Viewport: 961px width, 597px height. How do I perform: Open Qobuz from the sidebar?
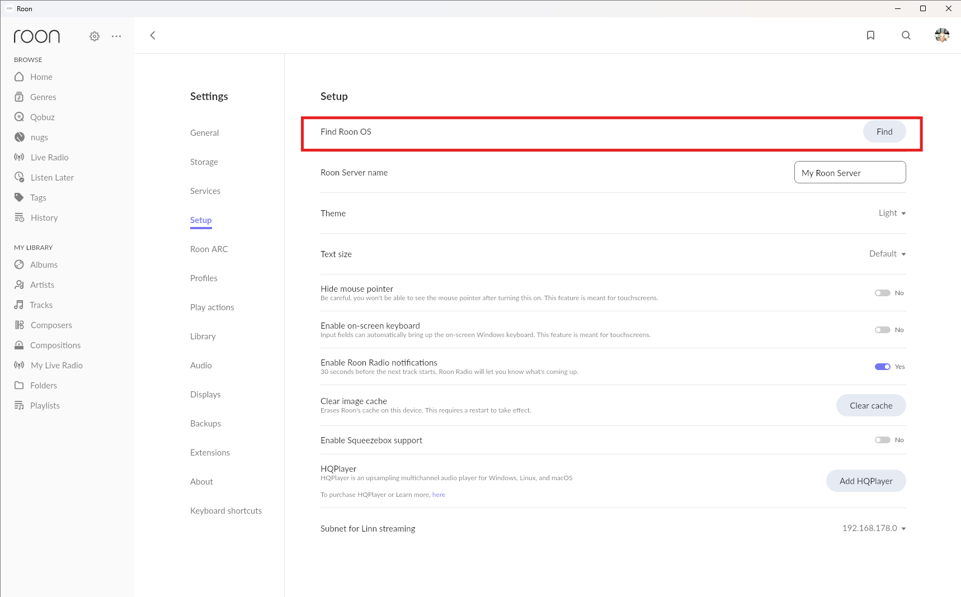coord(42,117)
